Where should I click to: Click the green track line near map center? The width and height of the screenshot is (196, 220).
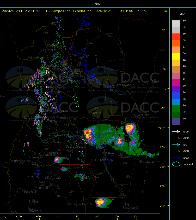click(x=77, y=100)
